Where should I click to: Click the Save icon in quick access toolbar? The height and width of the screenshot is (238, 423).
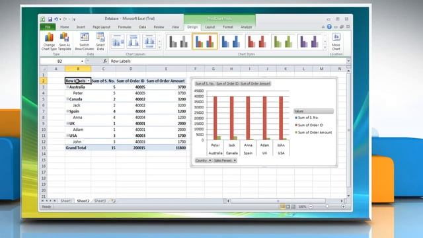click(50, 19)
